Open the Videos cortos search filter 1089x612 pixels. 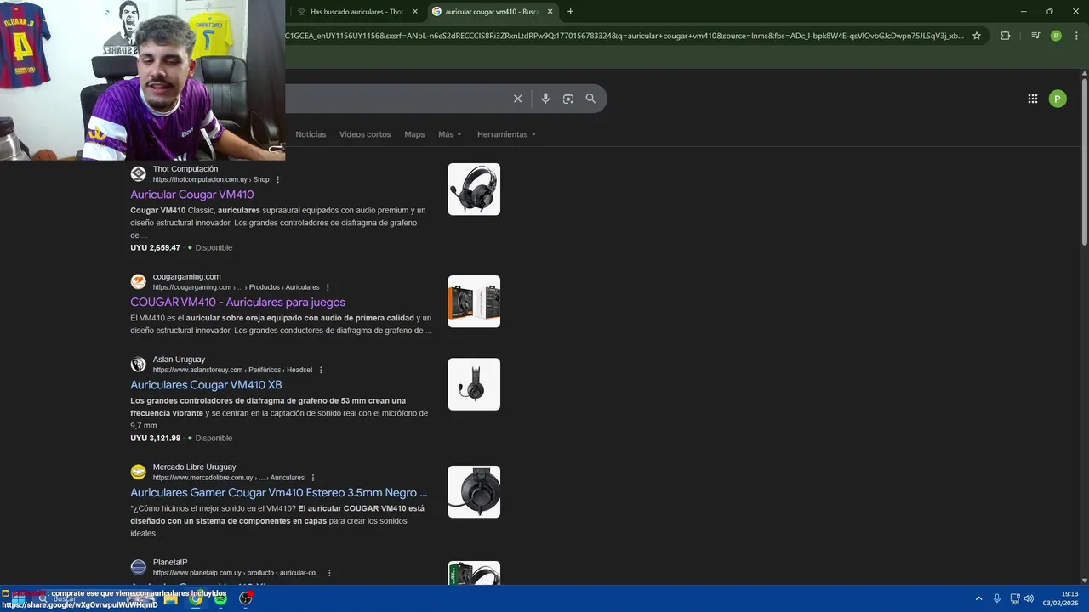click(365, 134)
